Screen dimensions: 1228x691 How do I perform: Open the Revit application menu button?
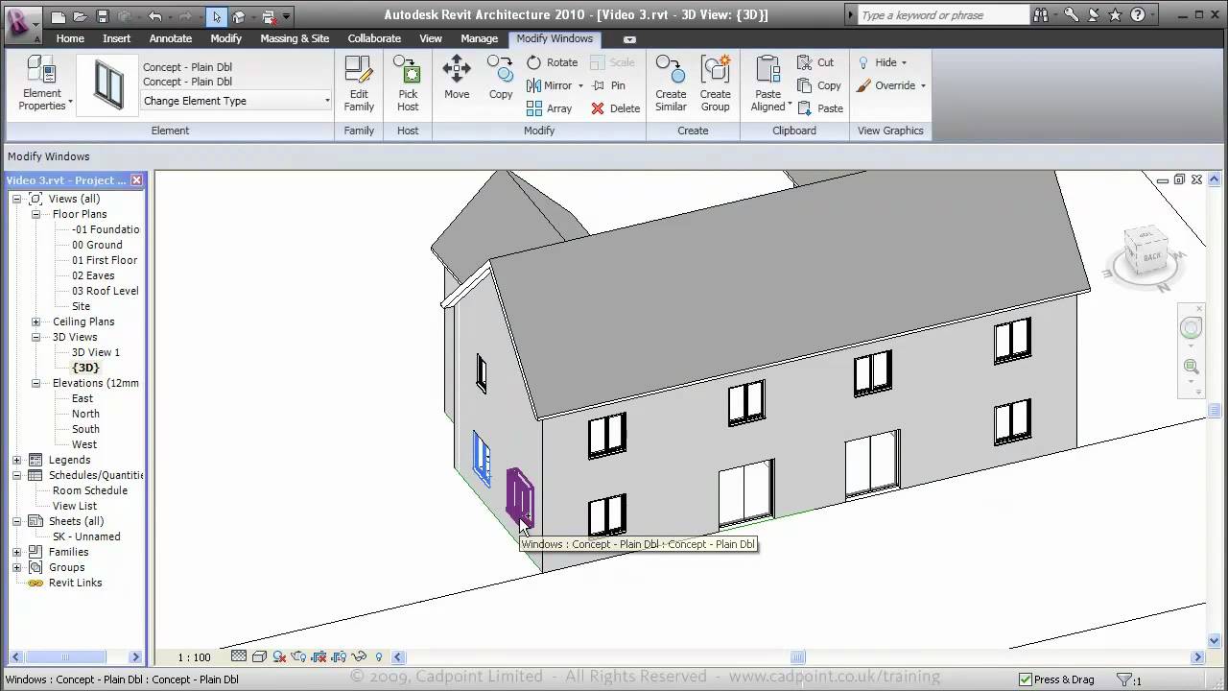pos(23,23)
